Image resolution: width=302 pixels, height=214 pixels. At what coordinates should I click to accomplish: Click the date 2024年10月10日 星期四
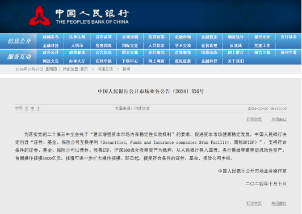[36, 69]
